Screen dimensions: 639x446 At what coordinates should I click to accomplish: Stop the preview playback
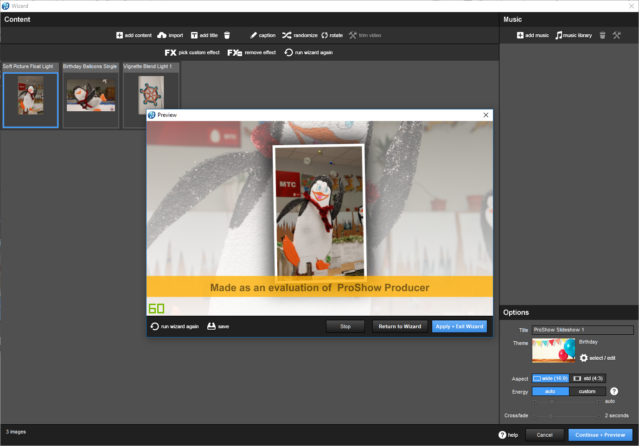pyautogui.click(x=345, y=326)
